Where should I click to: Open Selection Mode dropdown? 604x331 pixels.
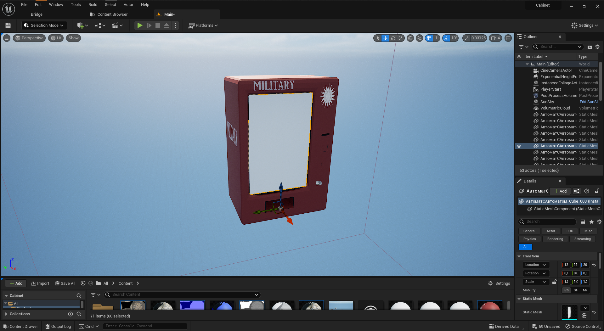(44, 25)
